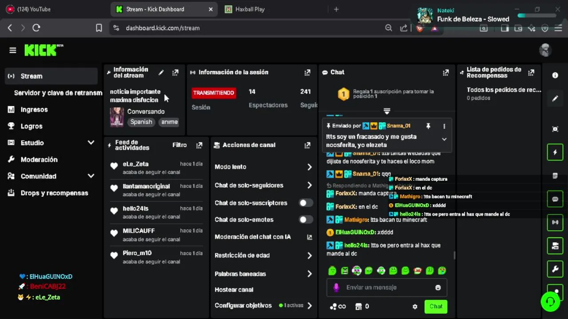Click the anime tag under stream info
This screenshot has width=568, height=319.
(x=169, y=122)
